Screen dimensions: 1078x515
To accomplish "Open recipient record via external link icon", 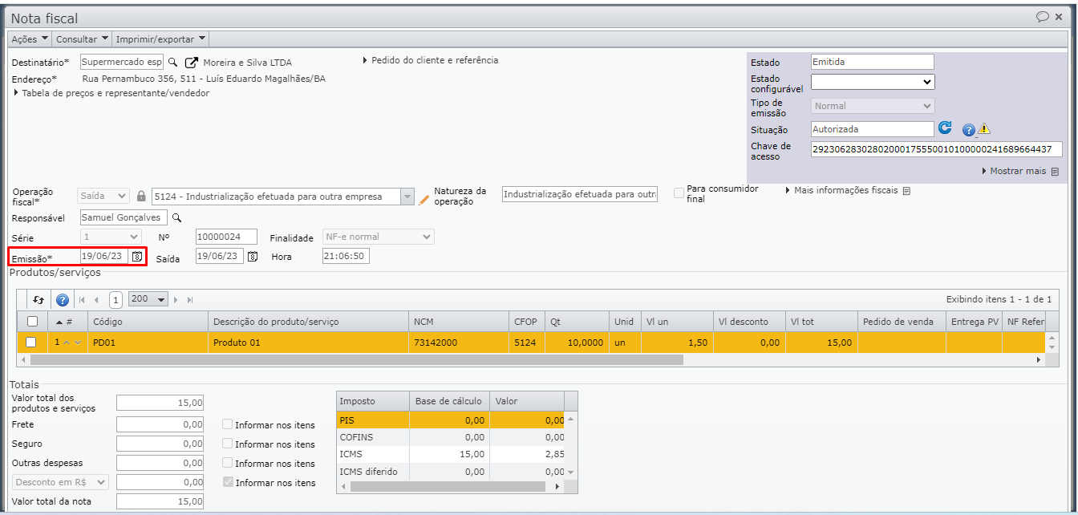I will [192, 63].
